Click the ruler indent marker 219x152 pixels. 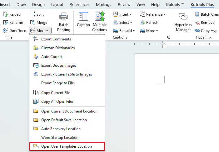164,44
